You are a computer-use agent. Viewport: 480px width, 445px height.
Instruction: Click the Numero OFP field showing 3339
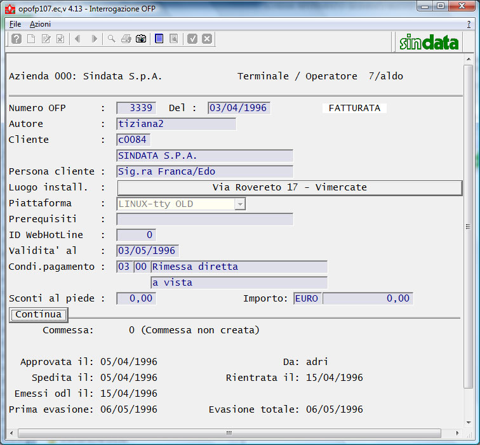coord(137,108)
